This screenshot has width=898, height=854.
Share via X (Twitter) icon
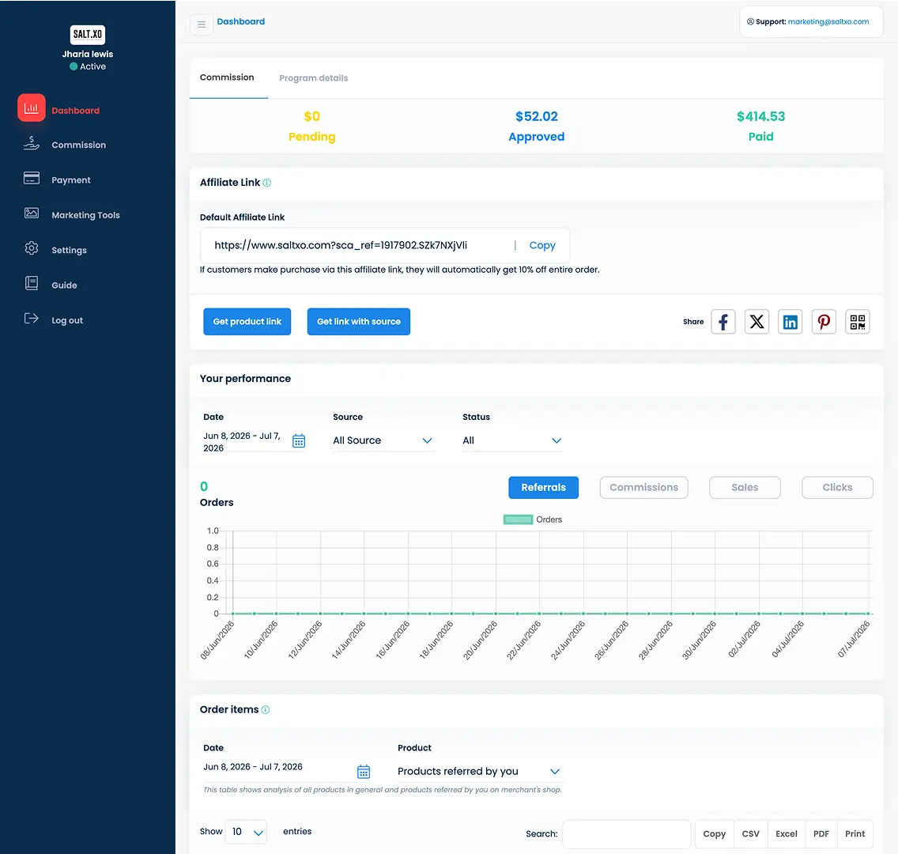coord(757,321)
